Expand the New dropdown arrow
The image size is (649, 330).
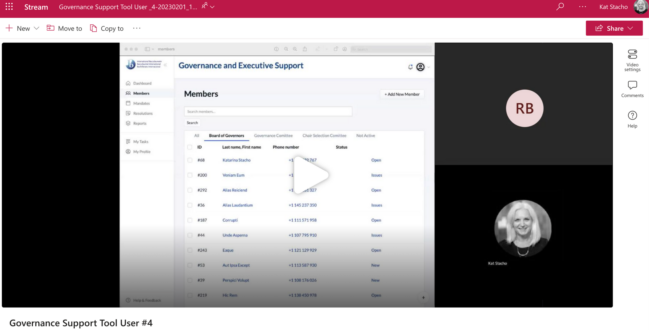coord(37,28)
